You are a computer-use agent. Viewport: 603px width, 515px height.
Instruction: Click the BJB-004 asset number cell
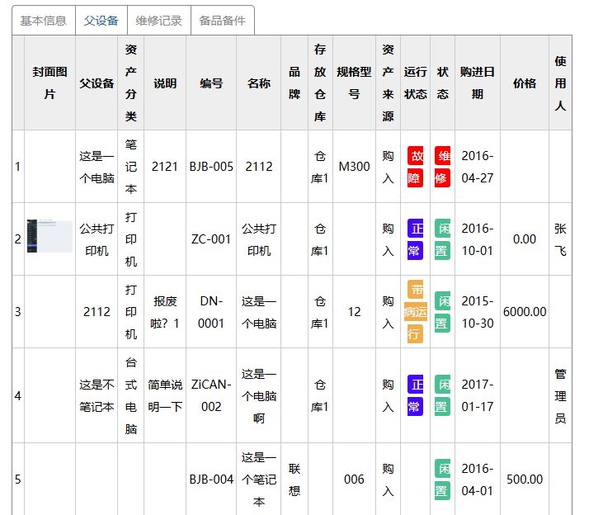[x=211, y=479]
